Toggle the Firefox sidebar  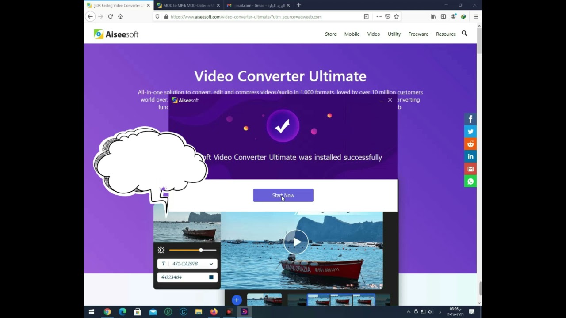click(444, 16)
